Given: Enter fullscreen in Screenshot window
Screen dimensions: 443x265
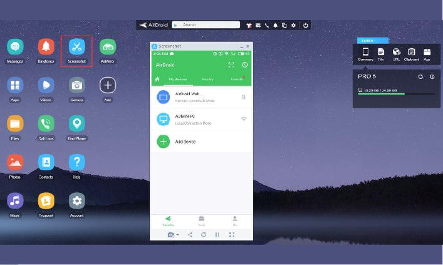Looking at the screenshot, I should (232, 235).
